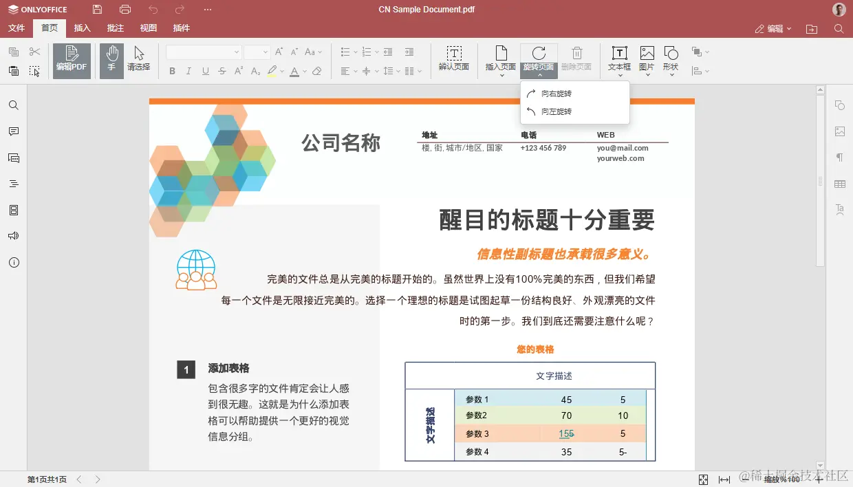Image resolution: width=853 pixels, height=487 pixels.
Task: Toggle italic formatting
Action: coord(187,71)
